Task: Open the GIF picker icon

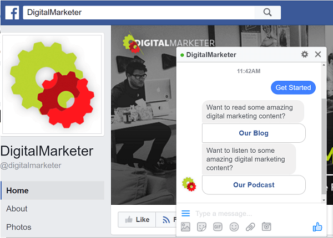Action: pos(218,227)
